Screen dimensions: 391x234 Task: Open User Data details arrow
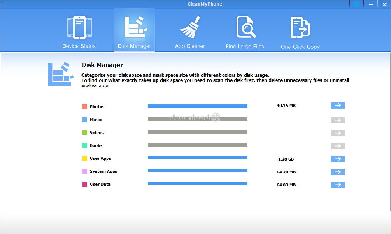[x=338, y=185]
